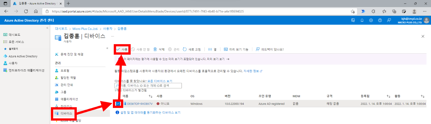Open browser extensions puzzle icon
This screenshot has width=431, height=124.
(373, 11)
